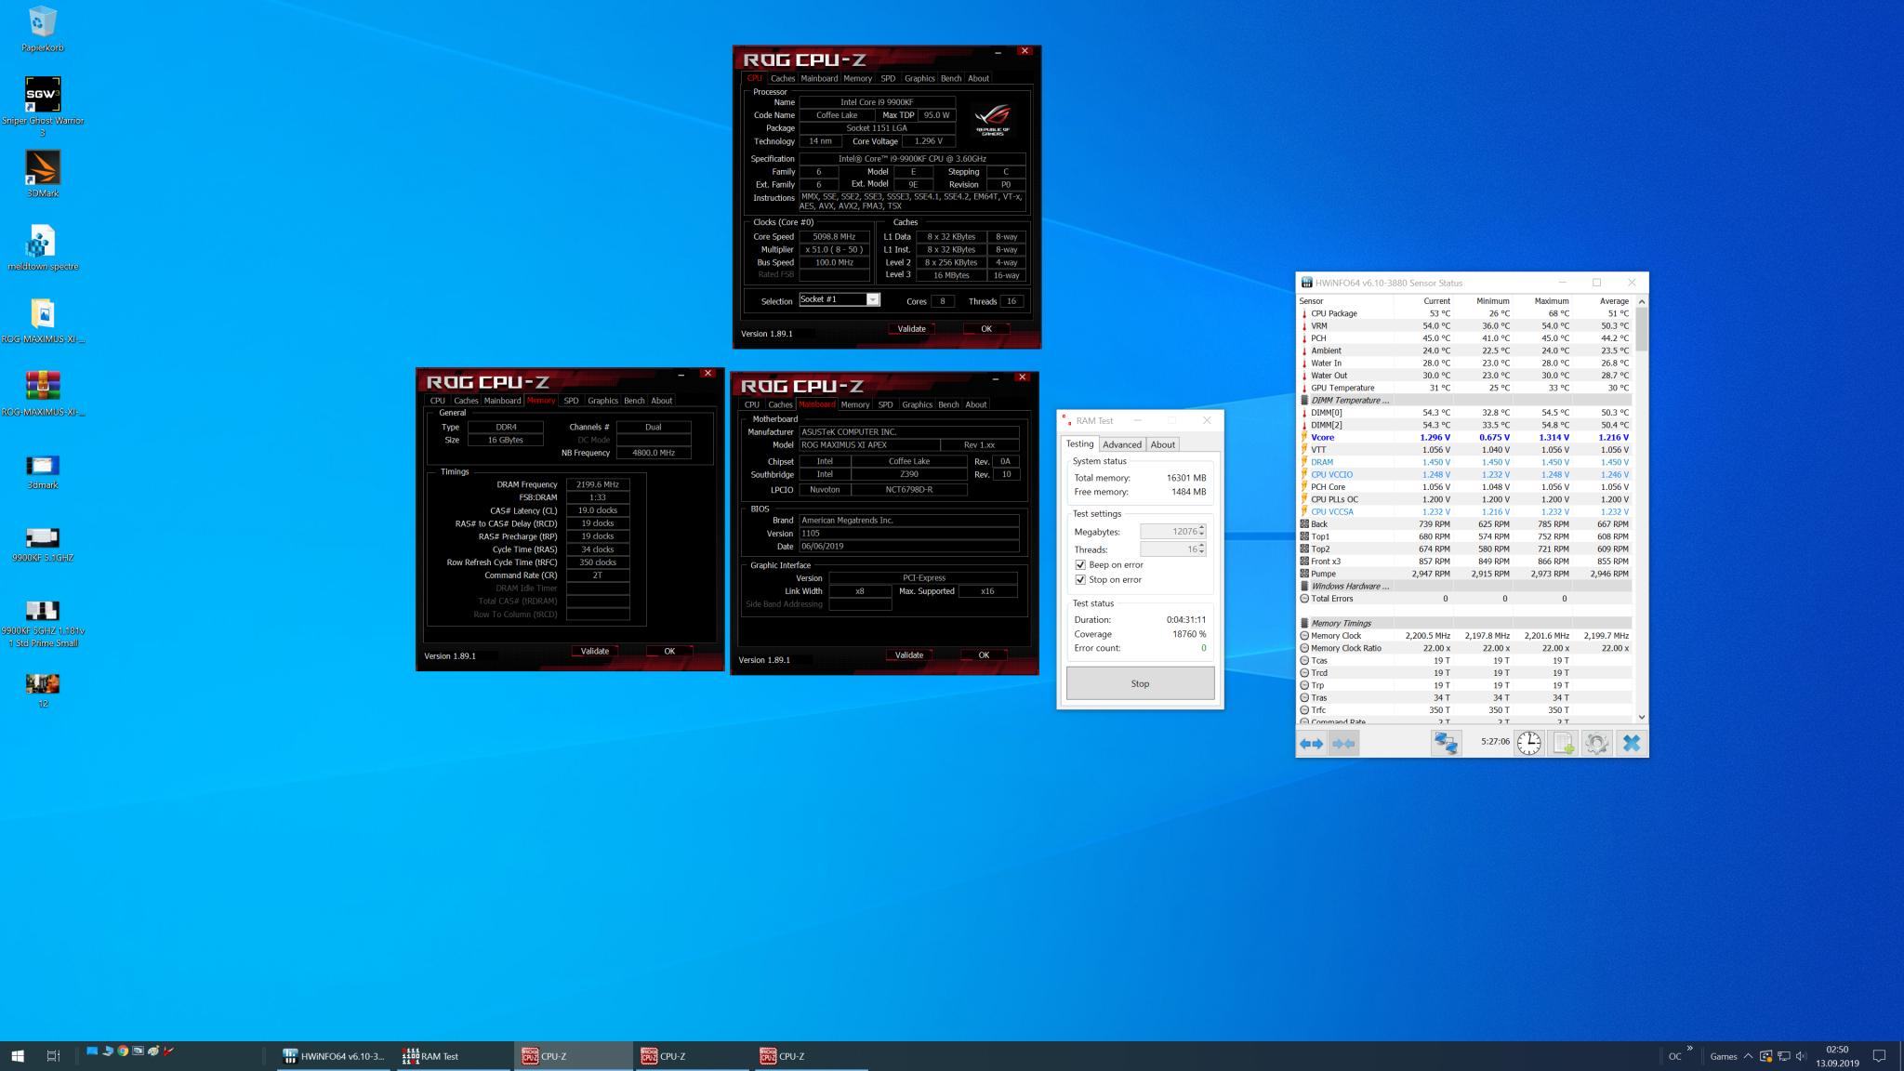Click the Megabytes stepper in RAM Test
1904x1071 pixels.
pos(1201,532)
